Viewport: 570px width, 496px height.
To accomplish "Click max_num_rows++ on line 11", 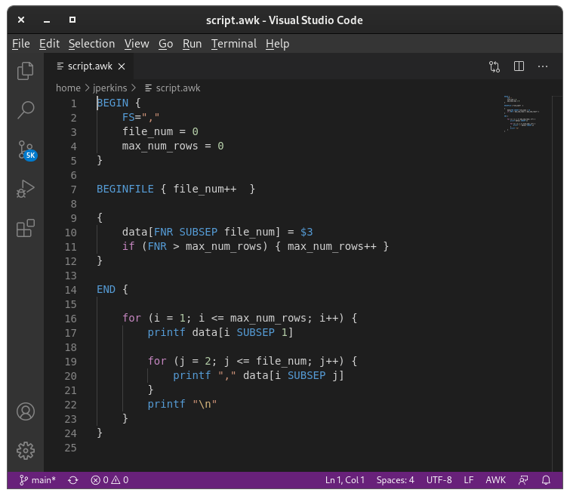I will (x=332, y=247).
